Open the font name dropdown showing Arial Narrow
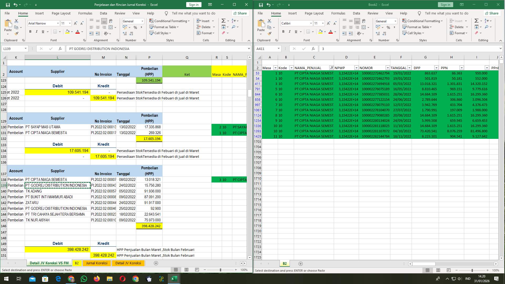This screenshot has width=505, height=284. pos(58,23)
